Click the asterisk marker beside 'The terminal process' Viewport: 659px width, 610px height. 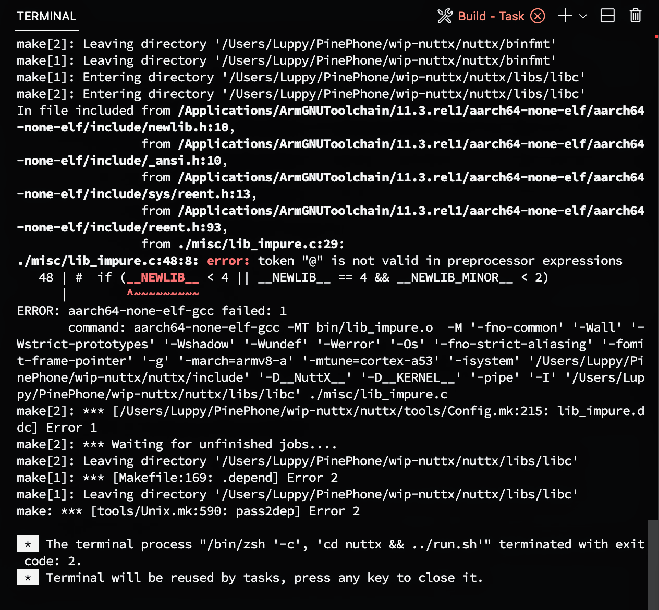point(28,544)
